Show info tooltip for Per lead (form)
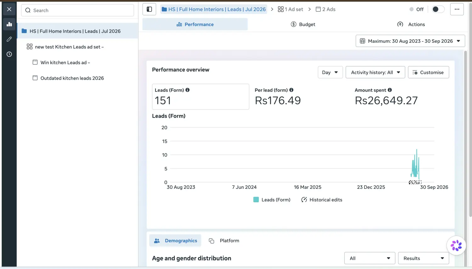Image resolution: width=472 pixels, height=269 pixels. coord(291,90)
